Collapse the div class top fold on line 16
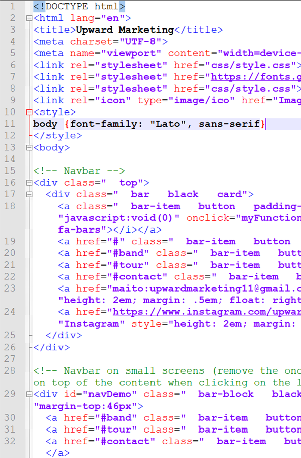Image resolution: width=301 pixels, height=458 pixels. [x=29, y=183]
